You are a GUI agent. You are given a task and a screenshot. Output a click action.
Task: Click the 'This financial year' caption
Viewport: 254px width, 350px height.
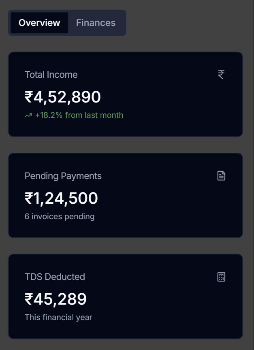click(58, 317)
